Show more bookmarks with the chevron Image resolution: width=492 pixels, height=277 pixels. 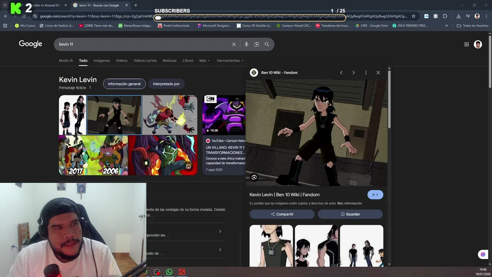pos(446,26)
